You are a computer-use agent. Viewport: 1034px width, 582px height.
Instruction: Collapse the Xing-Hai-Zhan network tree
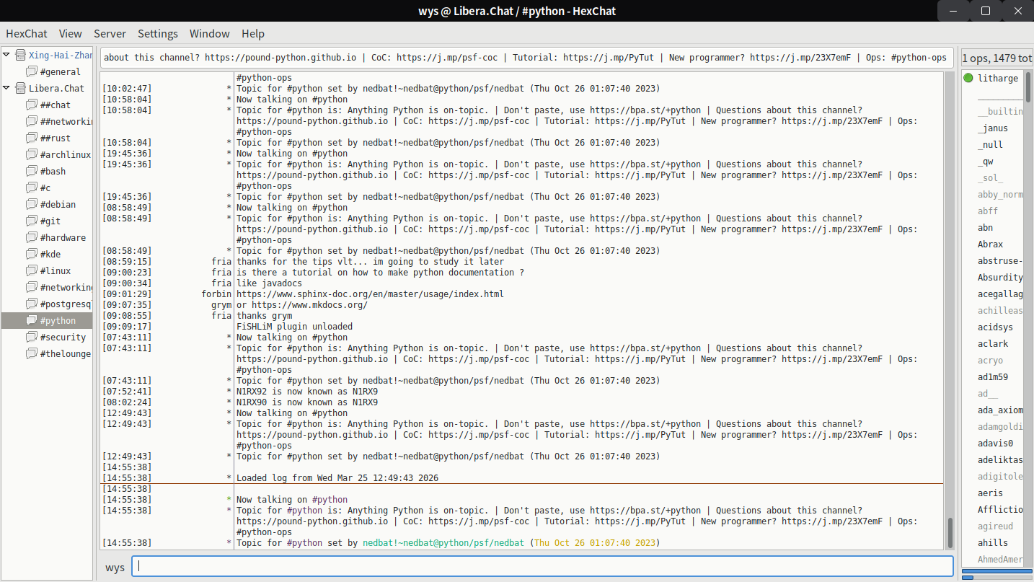pos(7,55)
